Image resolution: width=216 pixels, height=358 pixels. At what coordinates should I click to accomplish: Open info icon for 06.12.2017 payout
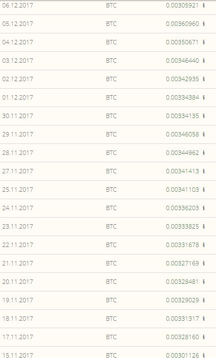[x=204, y=5]
